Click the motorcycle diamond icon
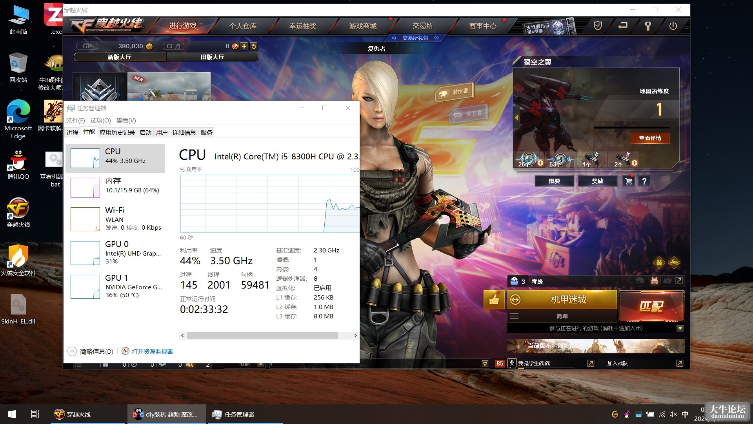This screenshot has height=424, width=753. pyautogui.click(x=674, y=262)
